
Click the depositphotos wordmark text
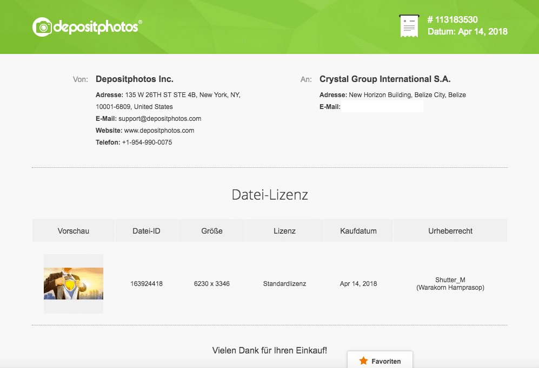pos(96,27)
